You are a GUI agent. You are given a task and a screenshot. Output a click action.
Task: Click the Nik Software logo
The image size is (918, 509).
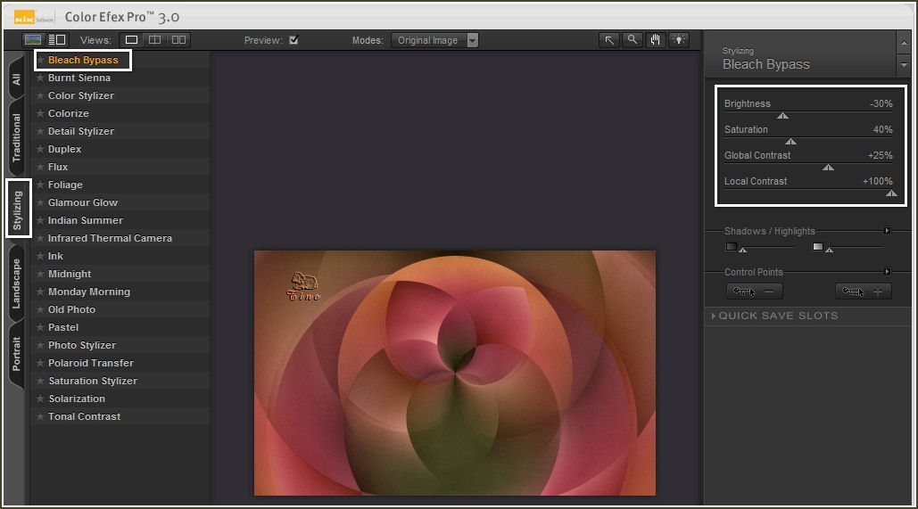(34, 18)
